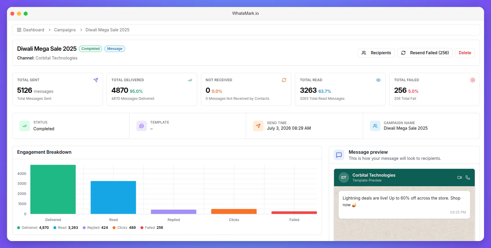Click the Replied axis label under chart
The width and height of the screenshot is (491, 248).
pyautogui.click(x=174, y=220)
